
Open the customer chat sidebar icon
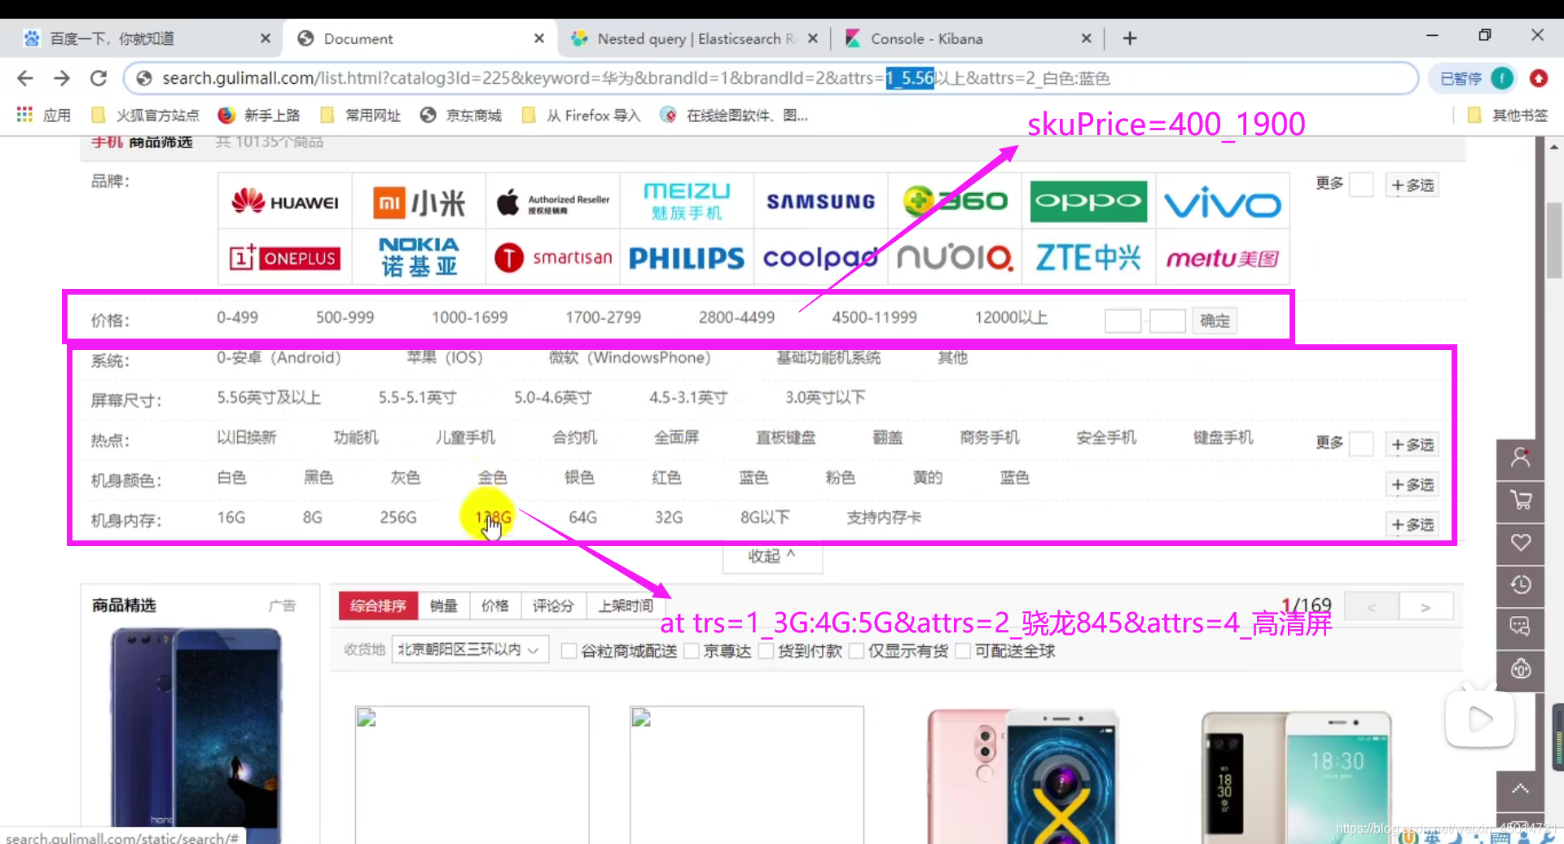(1520, 627)
